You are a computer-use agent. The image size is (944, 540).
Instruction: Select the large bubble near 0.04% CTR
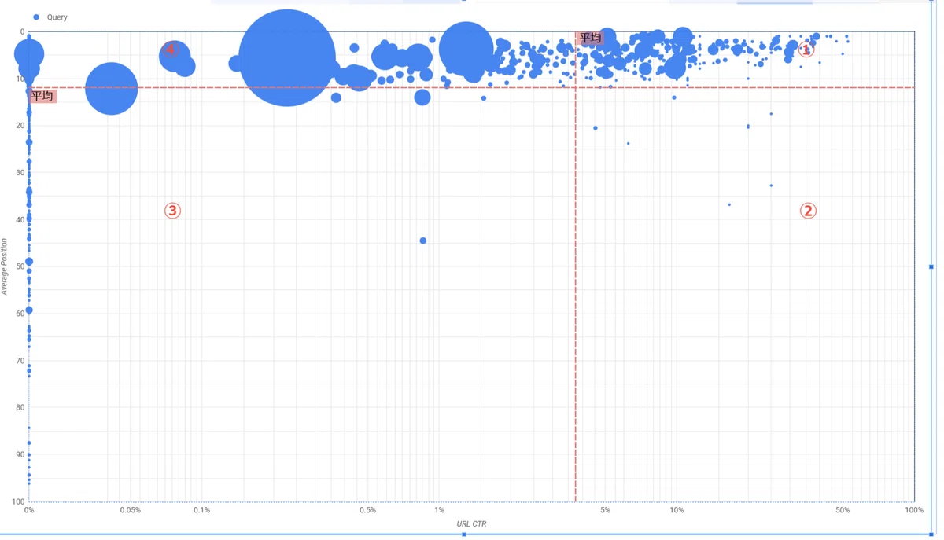click(x=111, y=89)
